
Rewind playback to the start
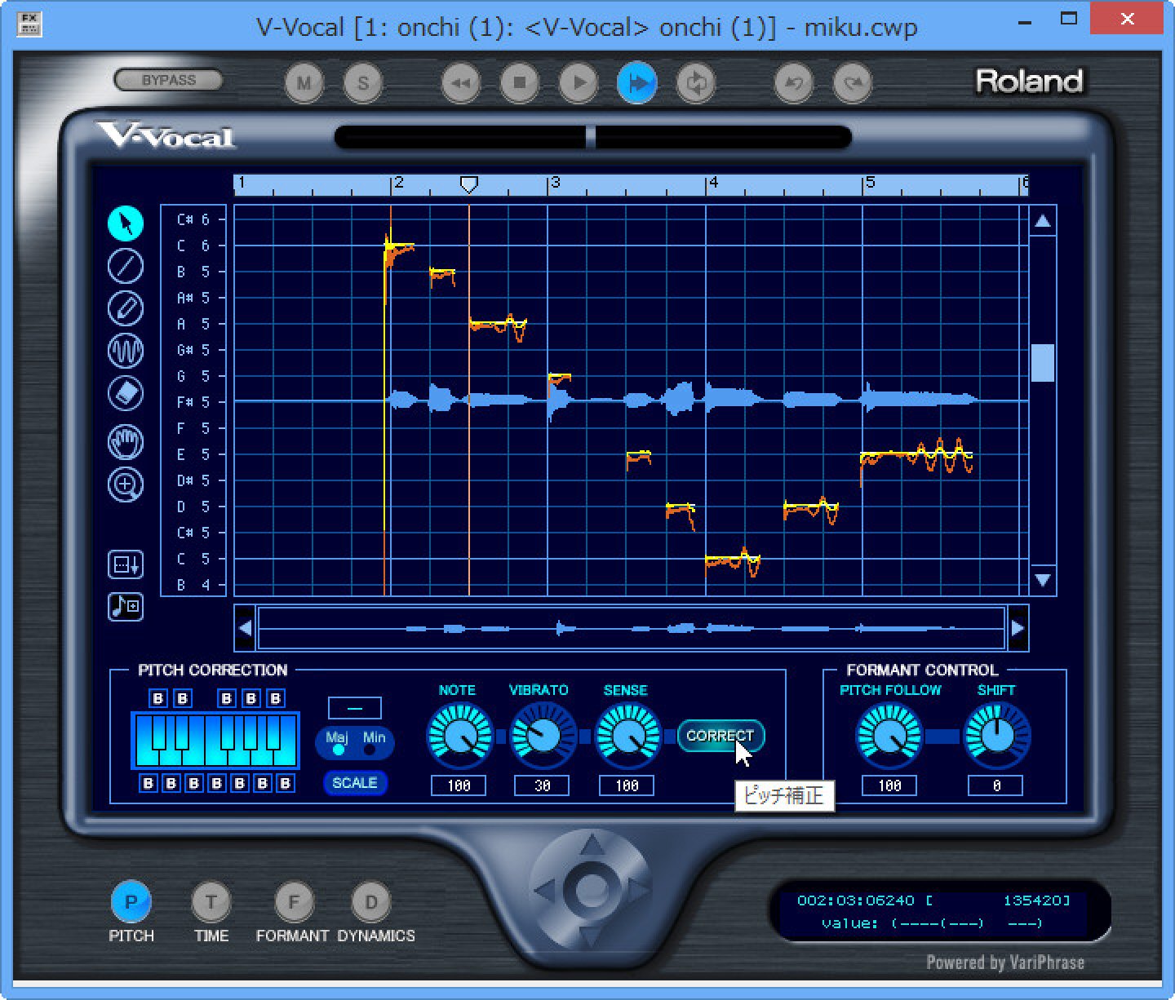461,83
